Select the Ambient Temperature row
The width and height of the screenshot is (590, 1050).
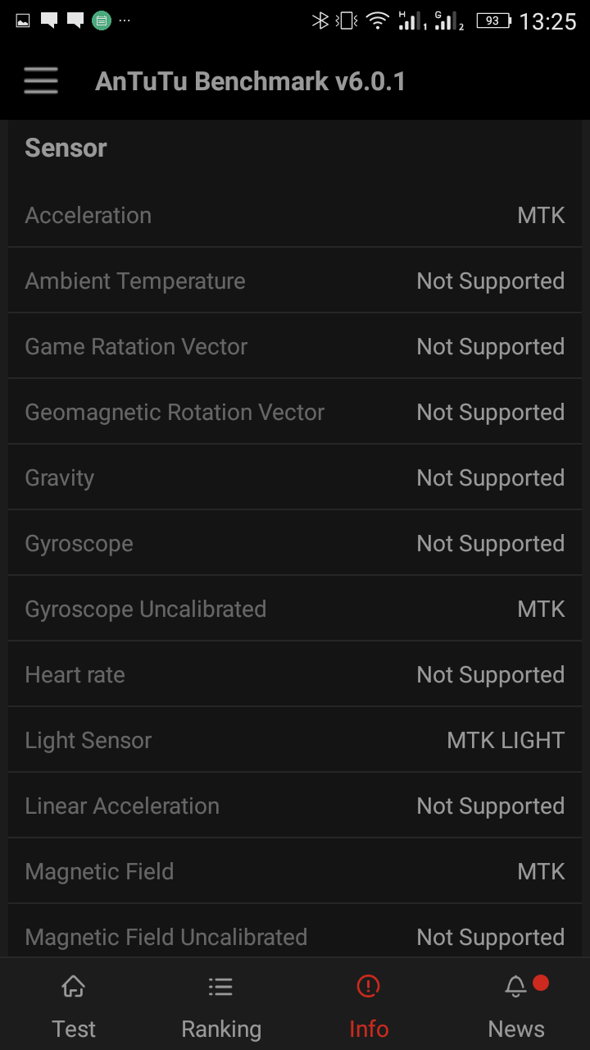pyautogui.click(x=295, y=281)
